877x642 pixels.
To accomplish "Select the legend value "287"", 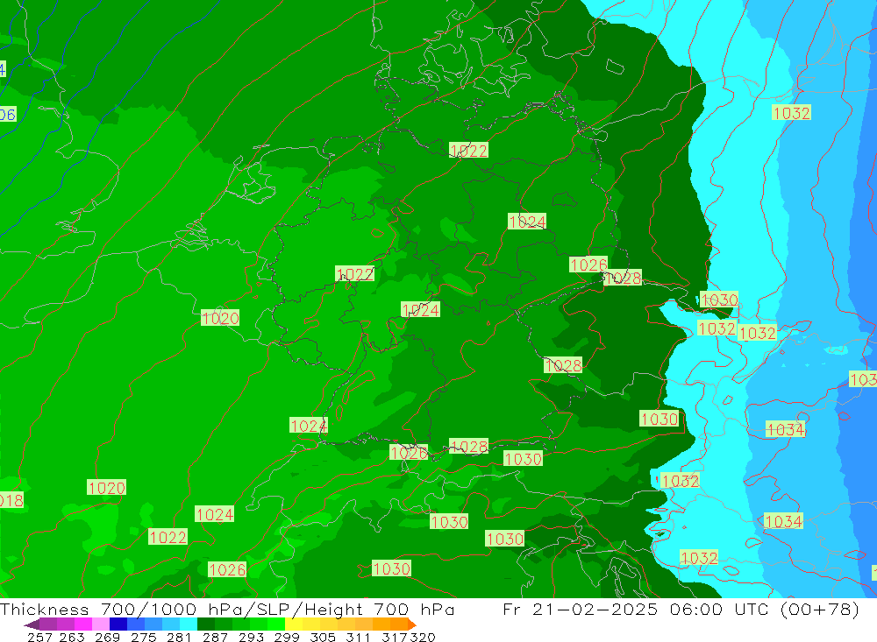I will tap(215, 637).
